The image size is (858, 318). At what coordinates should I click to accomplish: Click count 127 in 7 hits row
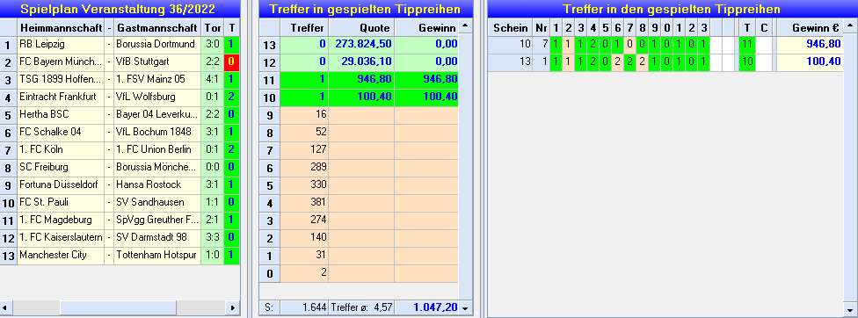pyautogui.click(x=304, y=149)
